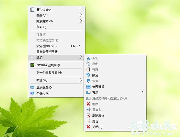
Task: Click the Ctrl+Z shortcut text
Action: tap(76, 46)
